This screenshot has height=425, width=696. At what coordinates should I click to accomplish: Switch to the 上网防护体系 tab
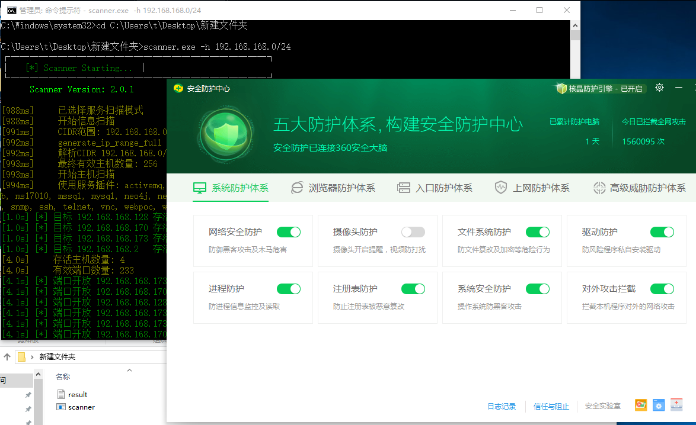[532, 188]
